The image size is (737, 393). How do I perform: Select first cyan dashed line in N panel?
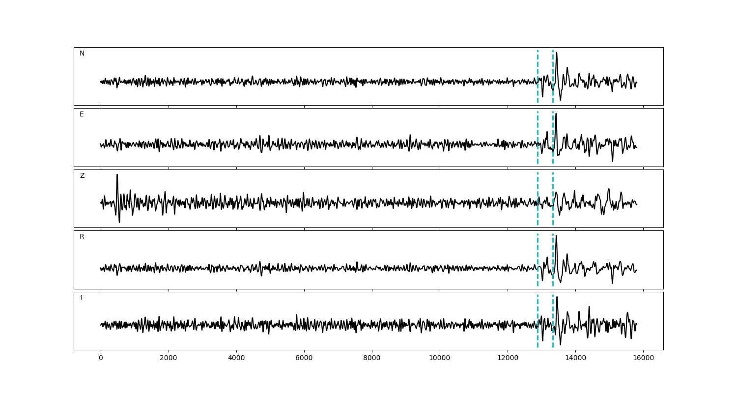coord(538,64)
